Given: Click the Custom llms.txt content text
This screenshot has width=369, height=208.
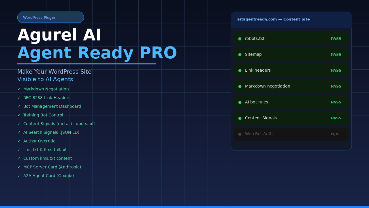Looking at the screenshot, I should [x=48, y=158].
